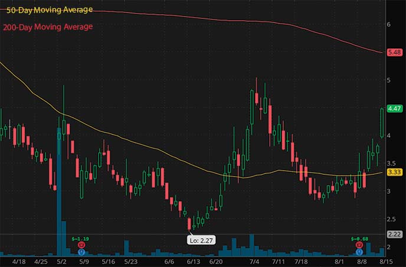Click the $-0.68 earnings value

click(359, 239)
